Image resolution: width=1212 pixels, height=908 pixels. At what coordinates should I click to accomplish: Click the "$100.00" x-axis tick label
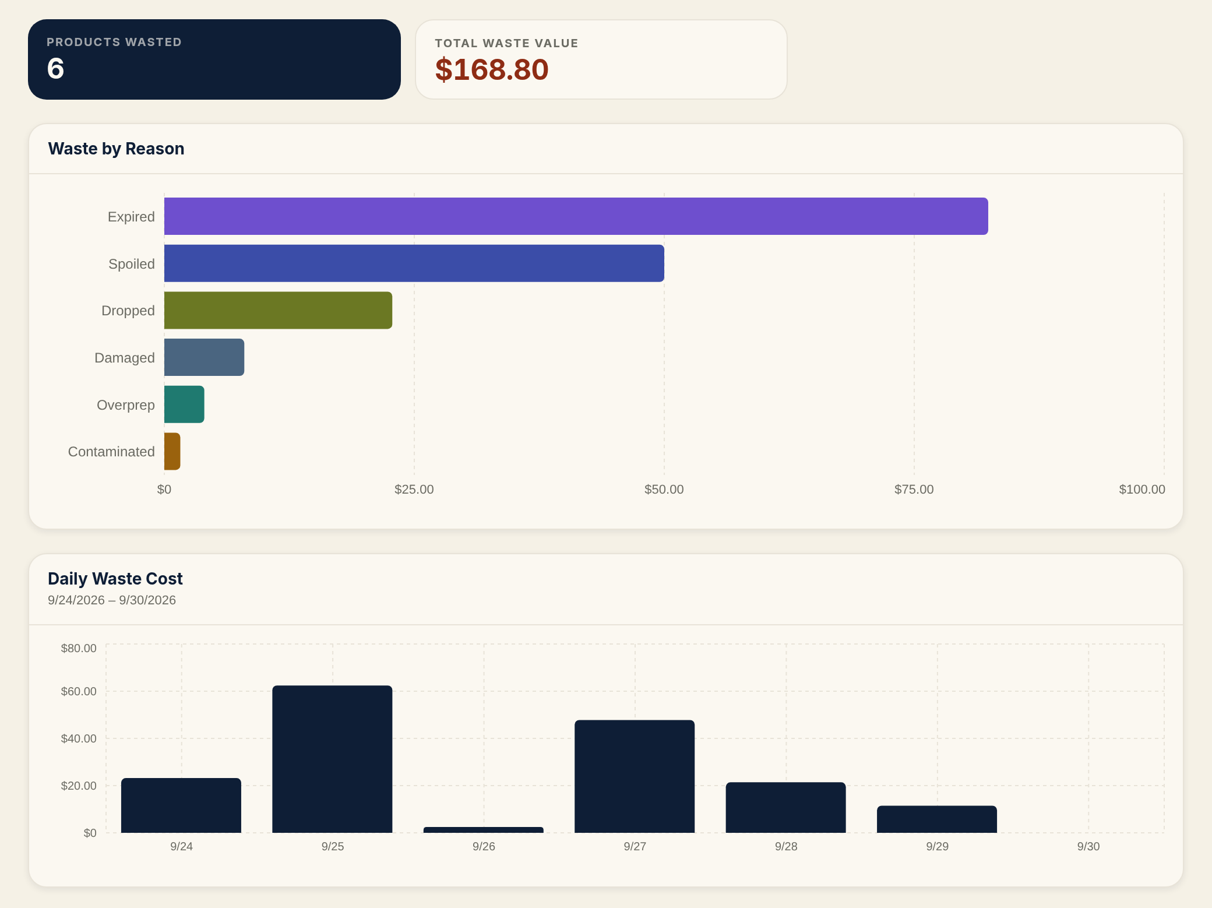[1142, 490]
